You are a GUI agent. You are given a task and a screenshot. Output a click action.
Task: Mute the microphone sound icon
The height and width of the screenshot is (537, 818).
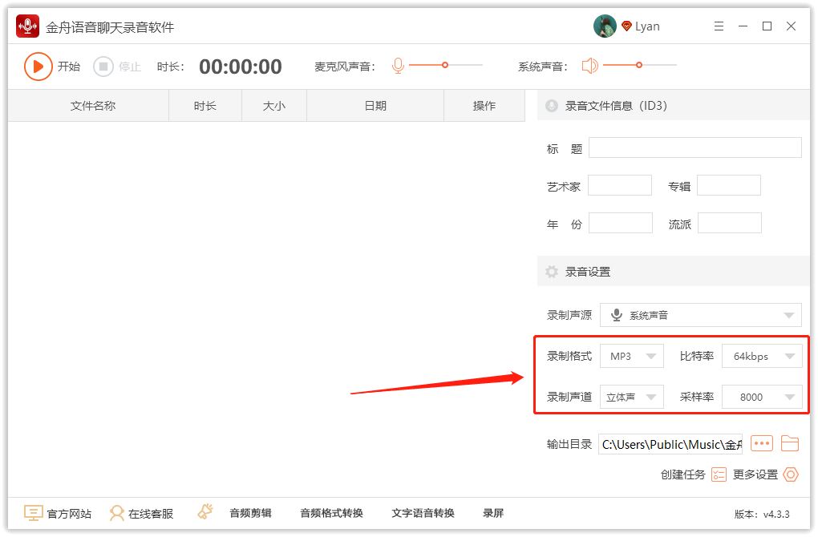coord(398,66)
